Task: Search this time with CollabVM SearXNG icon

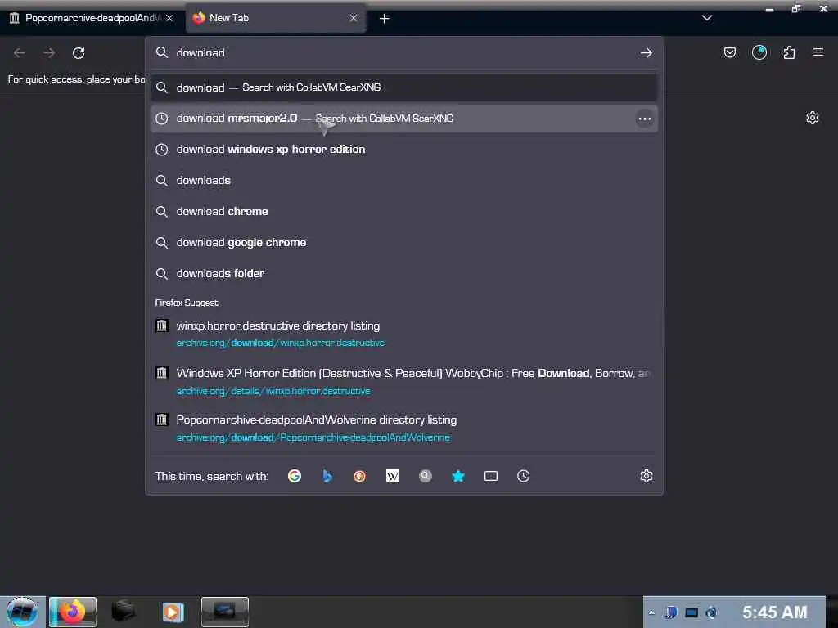Action: click(426, 476)
